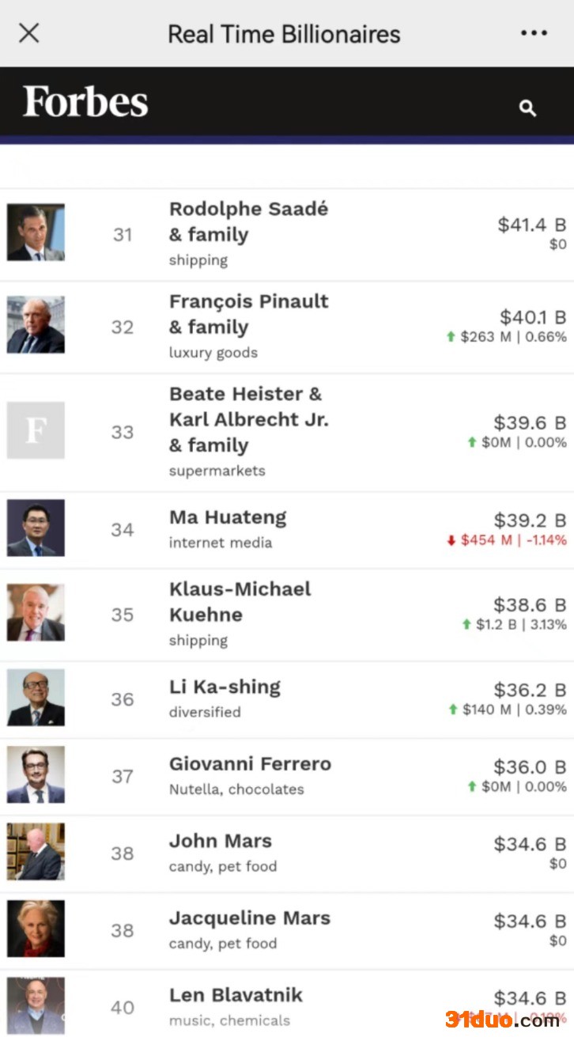Tap François Pinault's portrait thumbnail

click(x=36, y=325)
